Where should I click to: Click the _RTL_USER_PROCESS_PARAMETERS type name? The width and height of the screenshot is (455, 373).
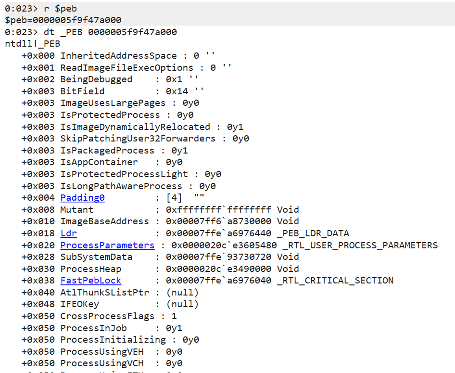[360, 245]
